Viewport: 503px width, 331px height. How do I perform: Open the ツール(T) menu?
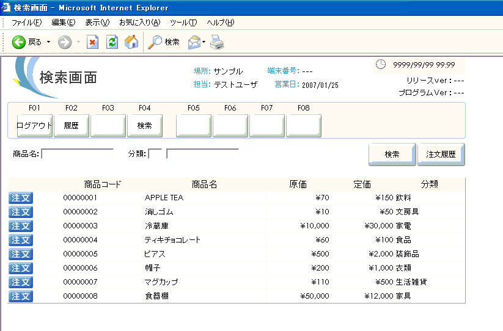183,23
